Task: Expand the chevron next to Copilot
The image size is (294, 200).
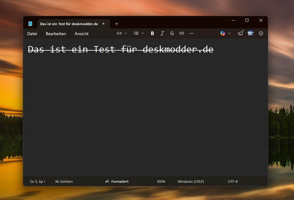Action: point(229,33)
